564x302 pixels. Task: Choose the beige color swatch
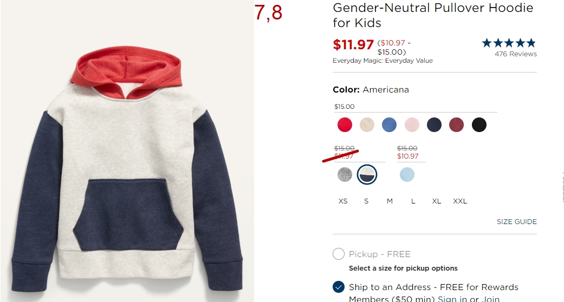(x=367, y=125)
